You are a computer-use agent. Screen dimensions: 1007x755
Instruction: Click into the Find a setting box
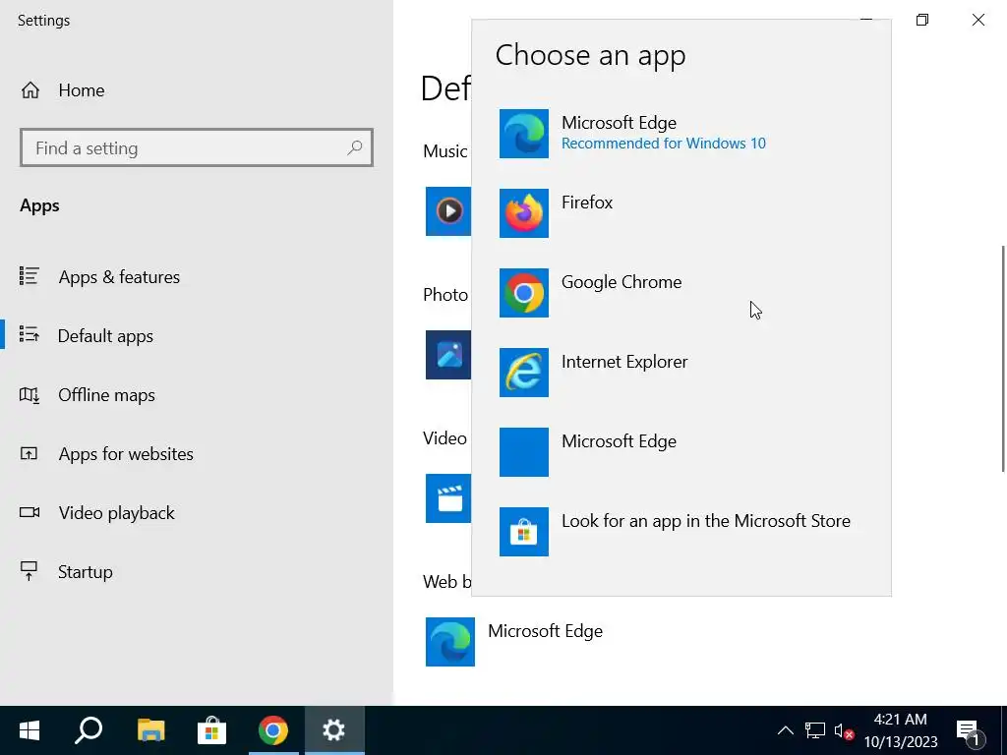[x=197, y=148]
